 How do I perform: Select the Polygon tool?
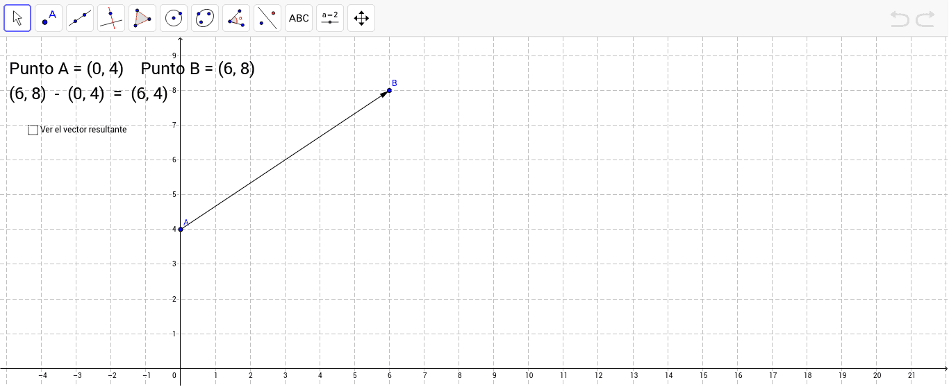tap(142, 18)
